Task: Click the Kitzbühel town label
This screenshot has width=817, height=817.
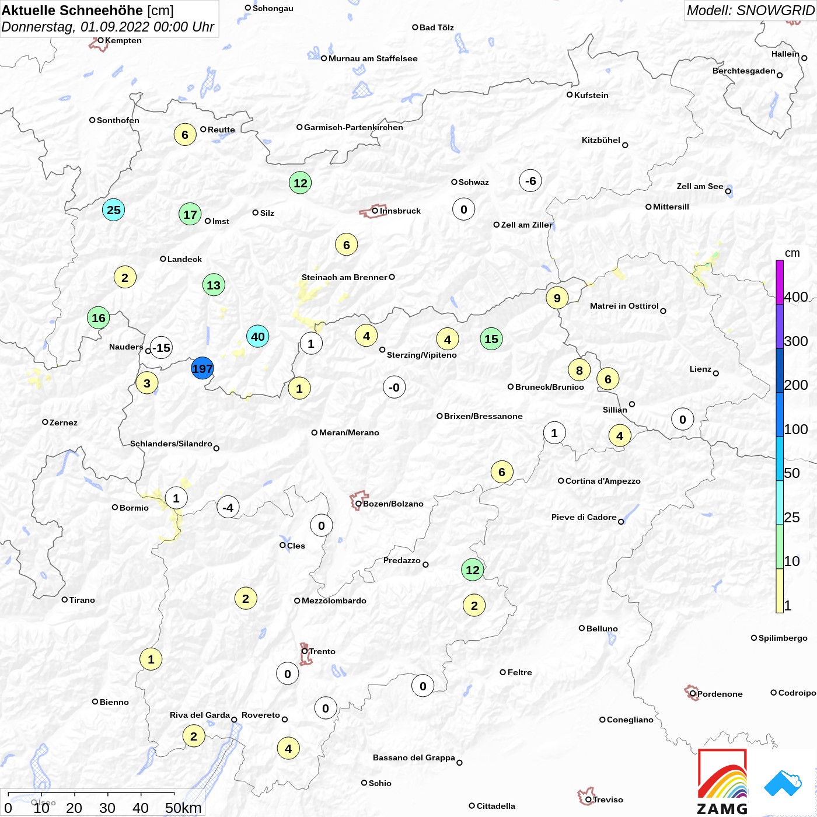Action: click(601, 140)
